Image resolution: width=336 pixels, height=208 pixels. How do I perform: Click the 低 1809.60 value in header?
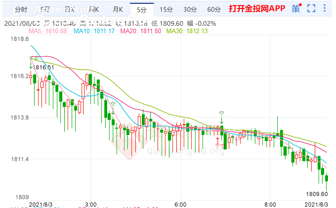coord(167,23)
